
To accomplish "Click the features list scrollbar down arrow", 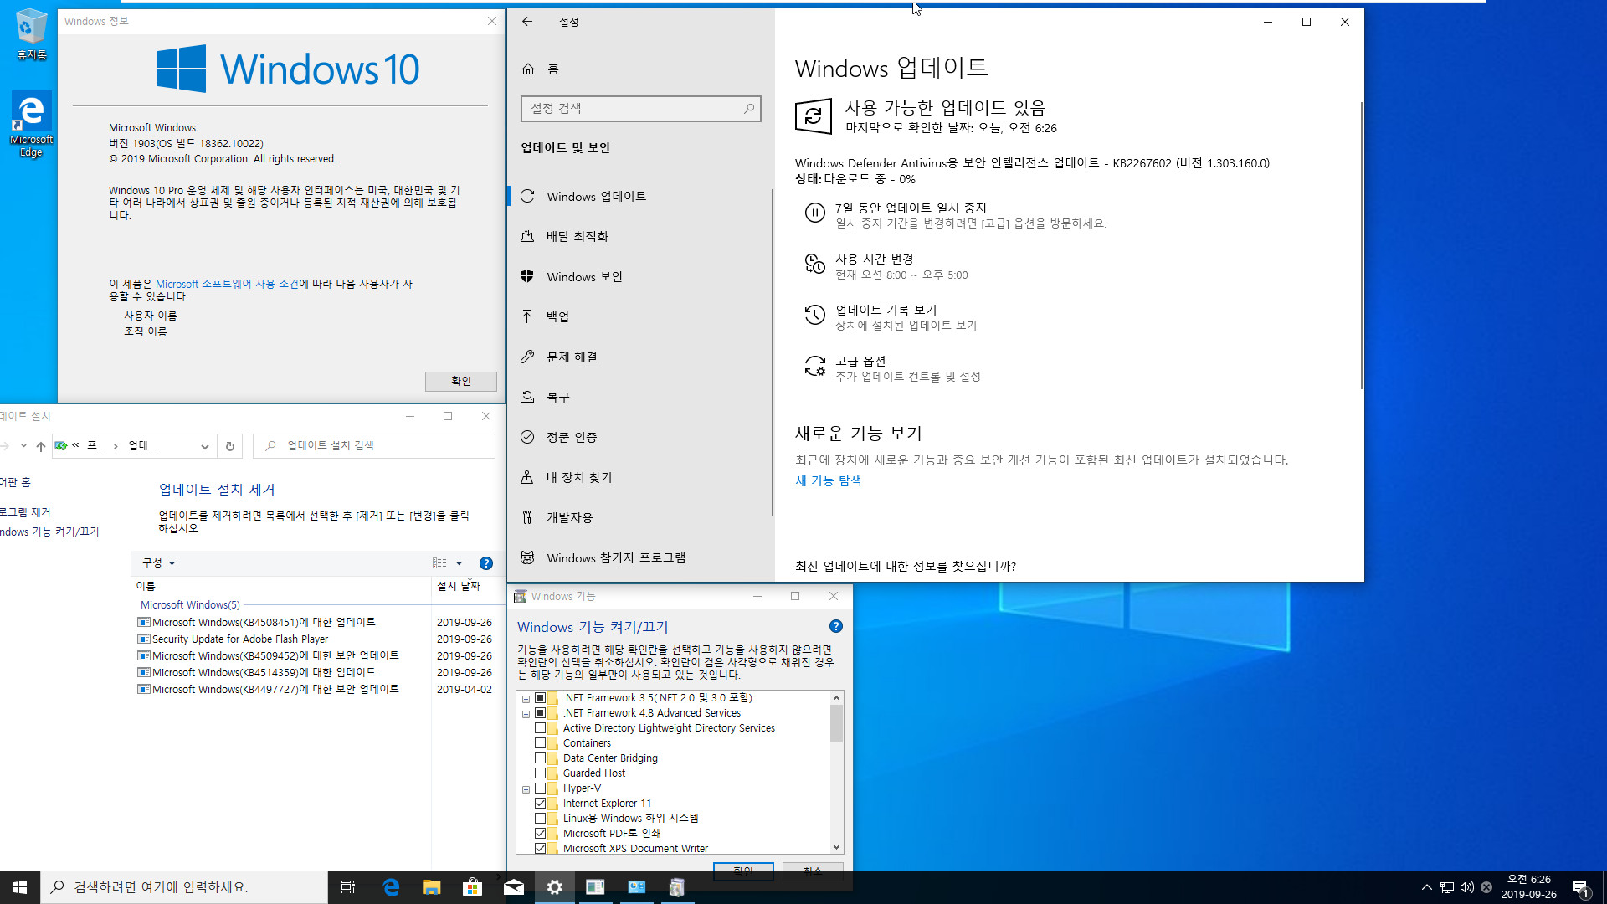I will [x=836, y=847].
